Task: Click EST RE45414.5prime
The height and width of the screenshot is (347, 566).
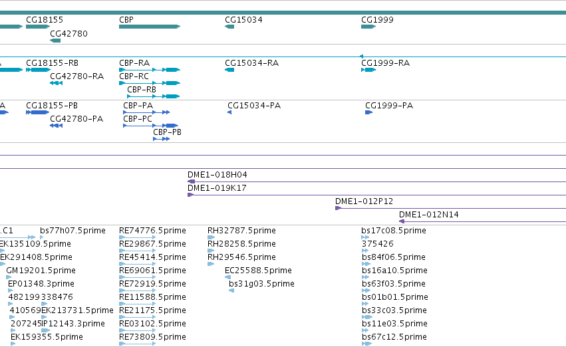Action: coord(152,257)
